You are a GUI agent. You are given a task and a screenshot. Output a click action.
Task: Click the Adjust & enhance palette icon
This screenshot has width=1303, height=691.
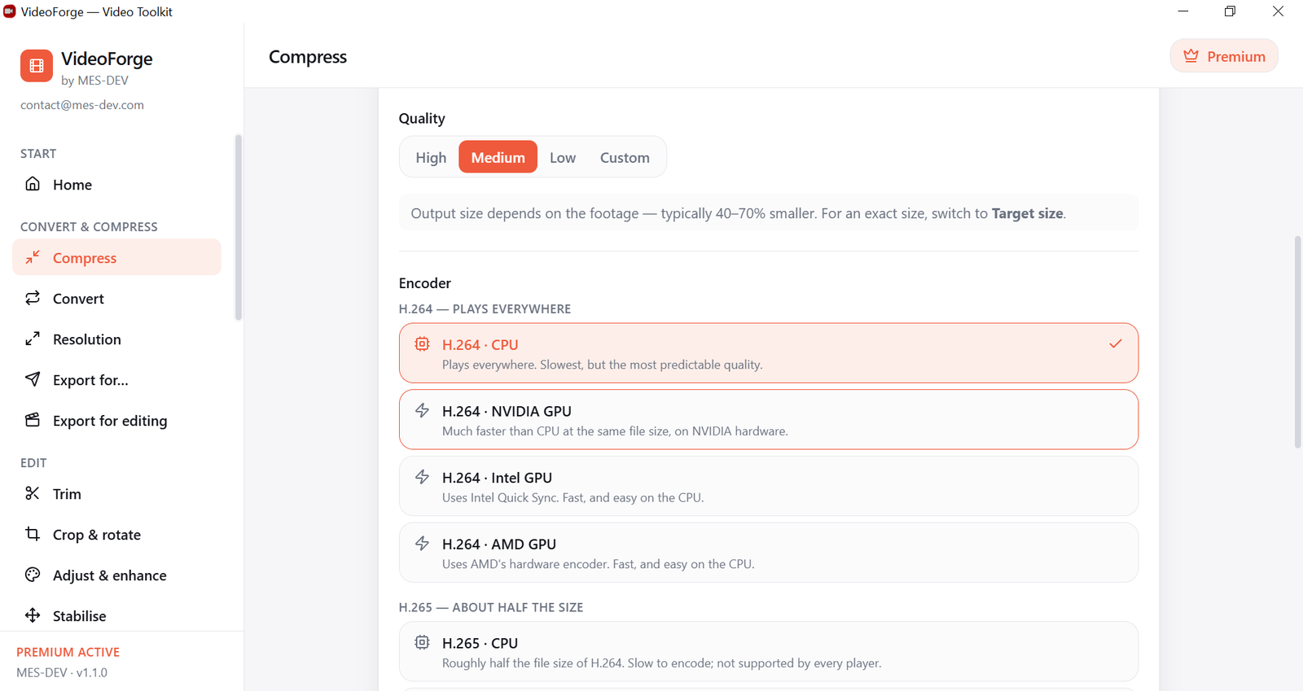pyautogui.click(x=33, y=575)
